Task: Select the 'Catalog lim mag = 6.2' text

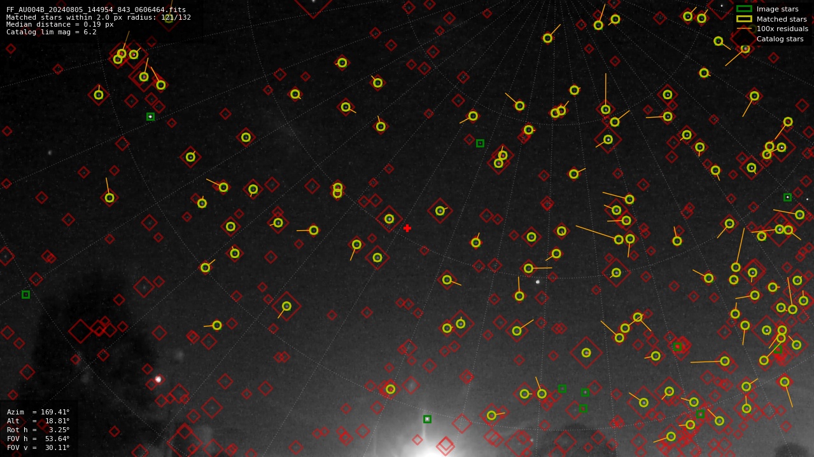Action: (x=52, y=32)
